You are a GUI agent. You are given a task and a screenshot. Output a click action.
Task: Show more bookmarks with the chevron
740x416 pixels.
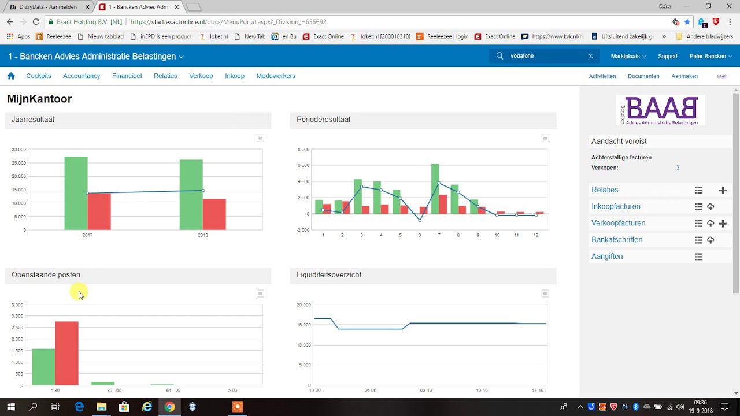click(664, 36)
